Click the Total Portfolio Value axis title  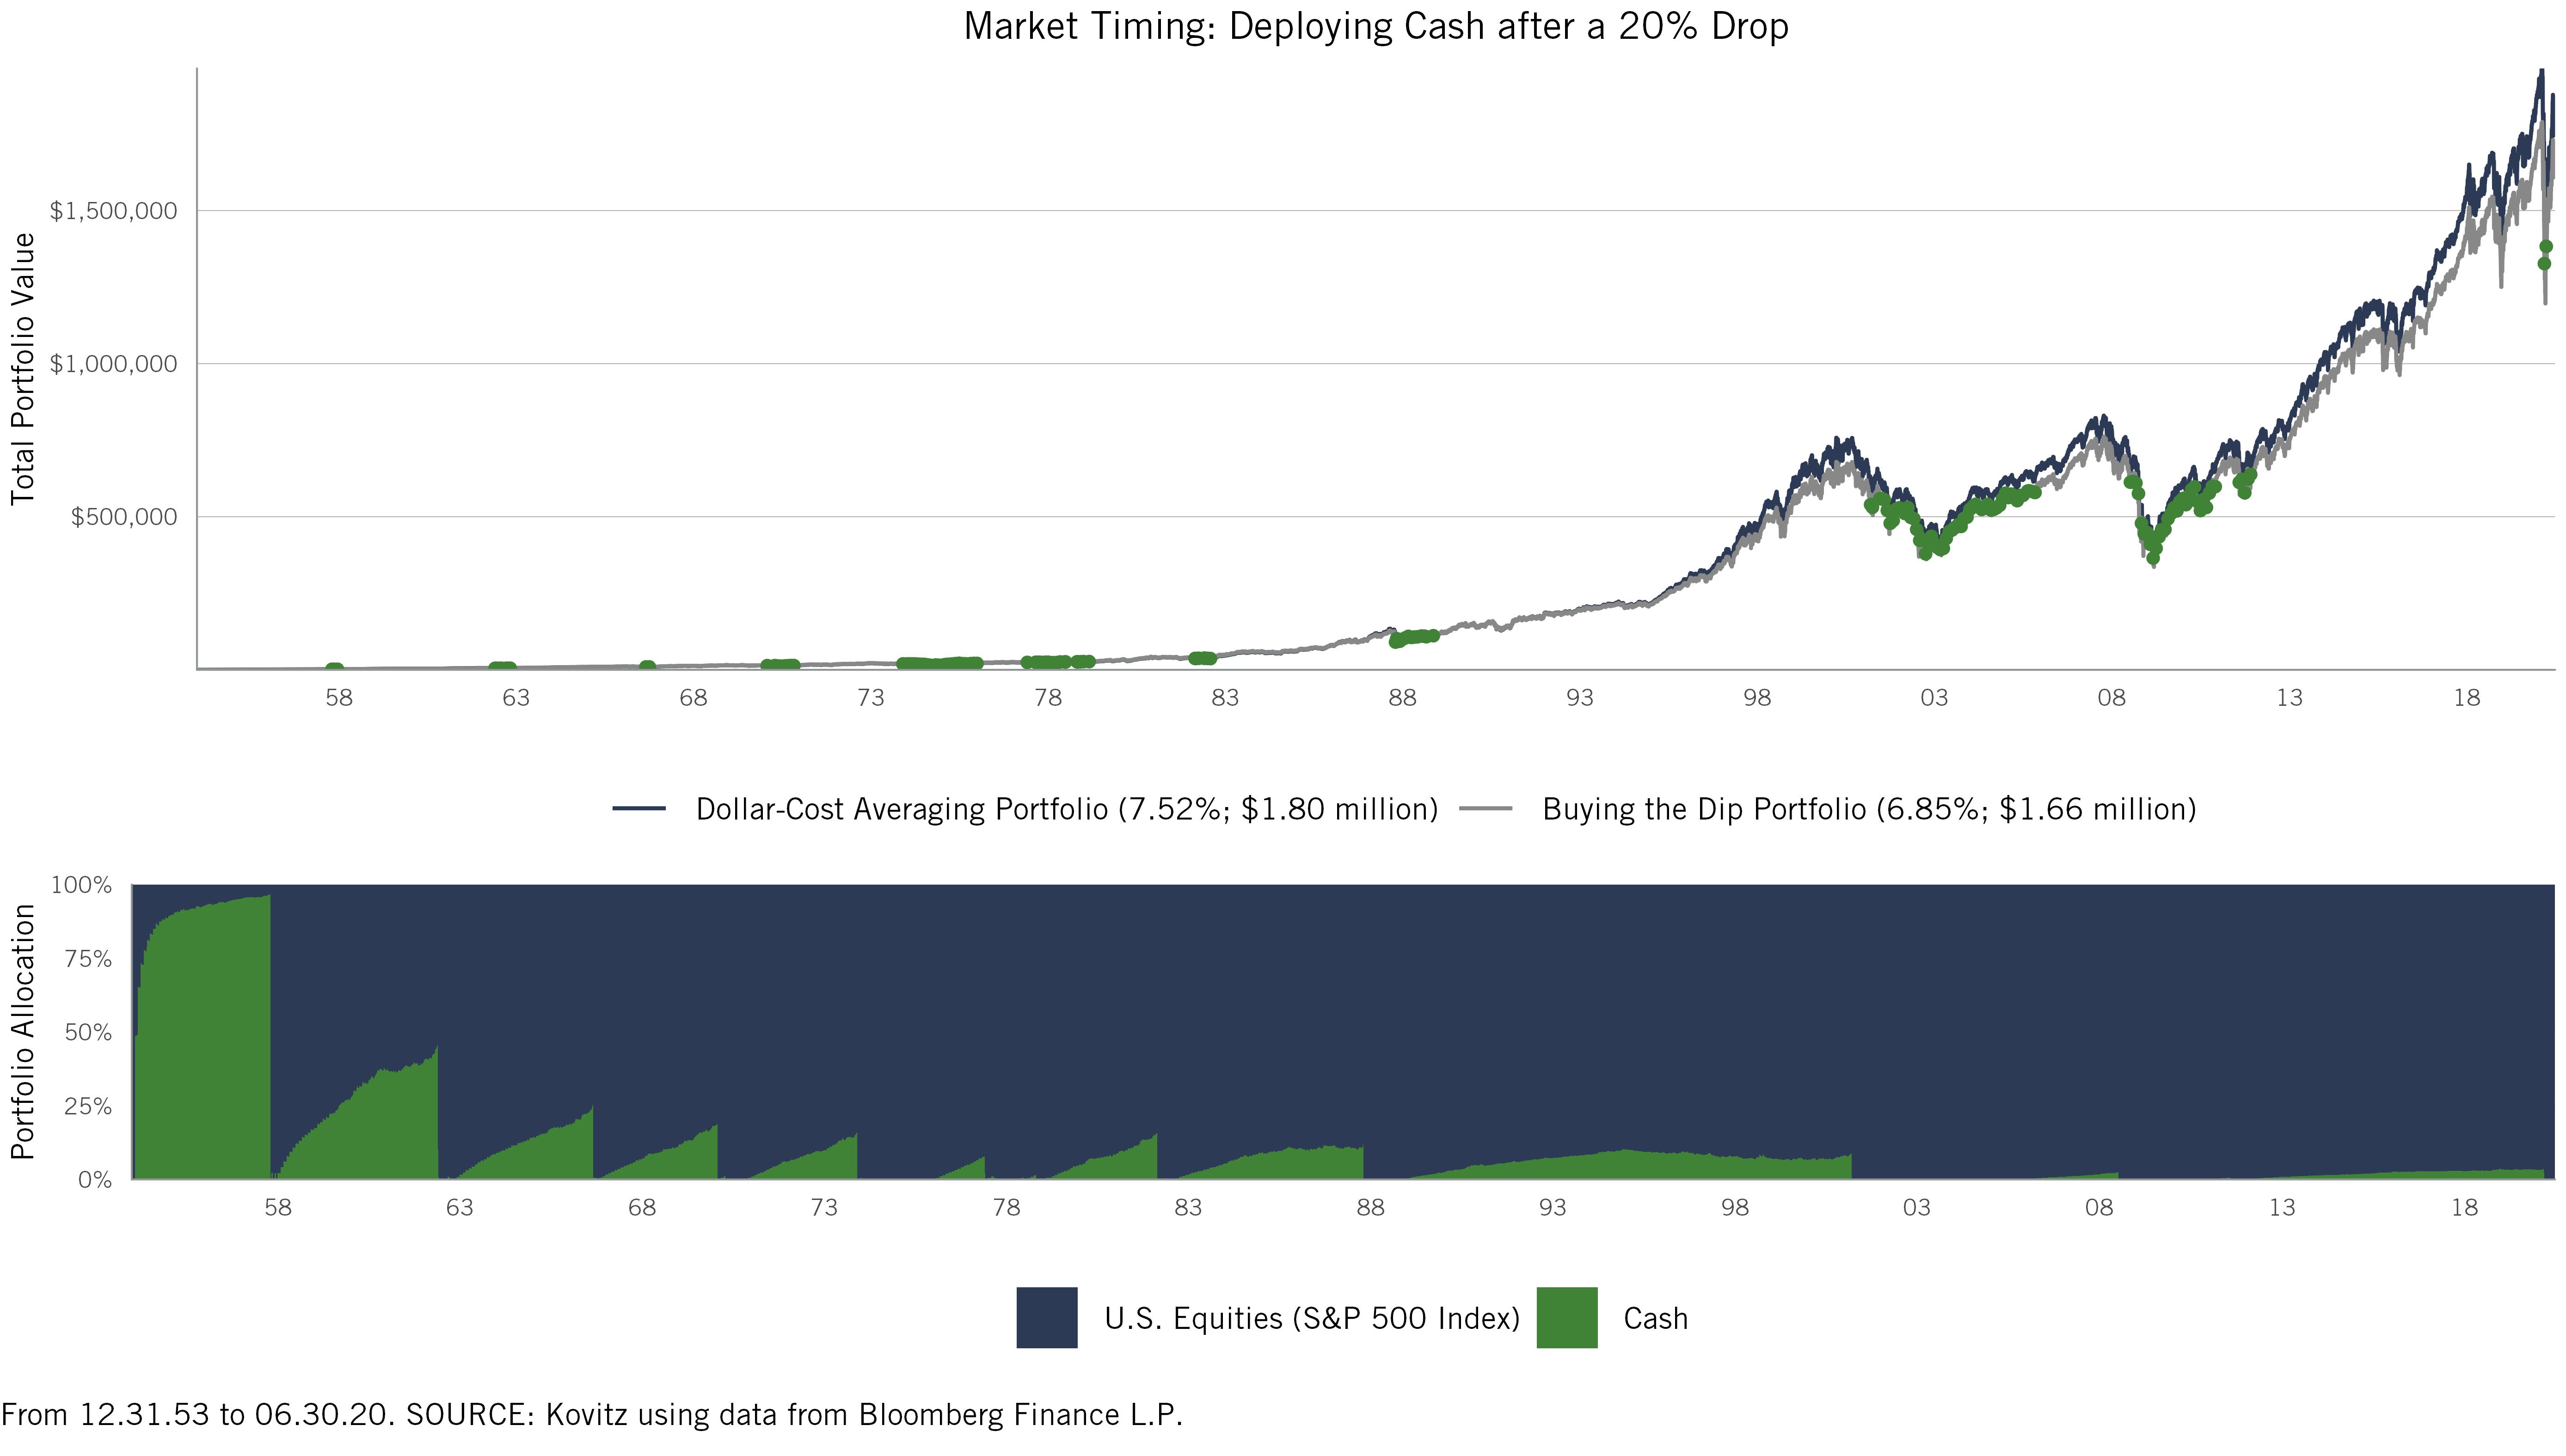pyautogui.click(x=23, y=369)
